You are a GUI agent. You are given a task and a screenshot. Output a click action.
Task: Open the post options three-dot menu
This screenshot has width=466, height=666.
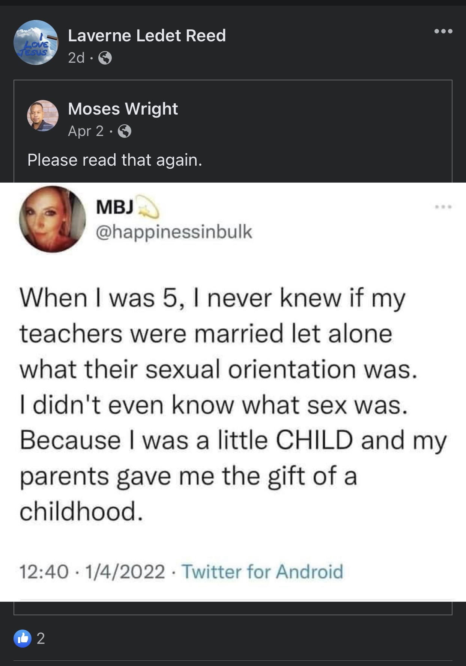click(443, 31)
